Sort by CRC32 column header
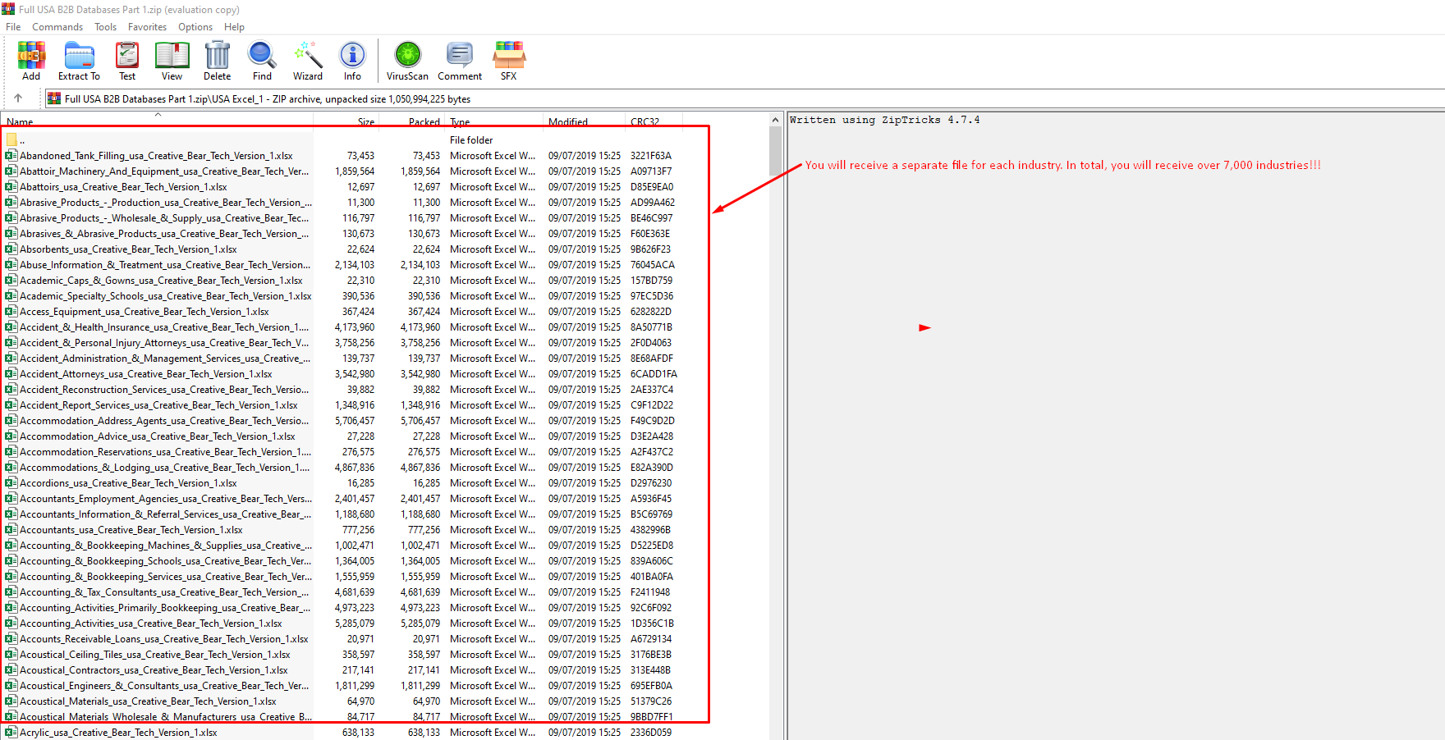The height and width of the screenshot is (740, 1445). pos(654,121)
